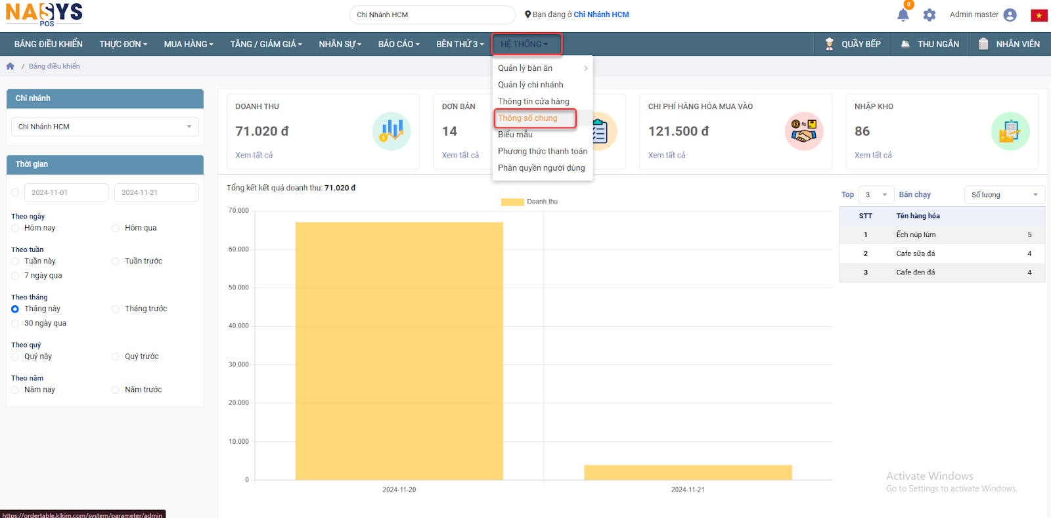Screen dimensions: 1051x518
Task: Expand the Mua hàng menu
Action: click(x=189, y=44)
